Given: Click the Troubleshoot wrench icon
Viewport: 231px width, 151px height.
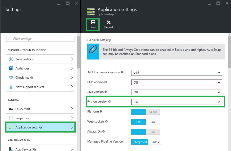Looking at the screenshot, I should click(x=11, y=59).
